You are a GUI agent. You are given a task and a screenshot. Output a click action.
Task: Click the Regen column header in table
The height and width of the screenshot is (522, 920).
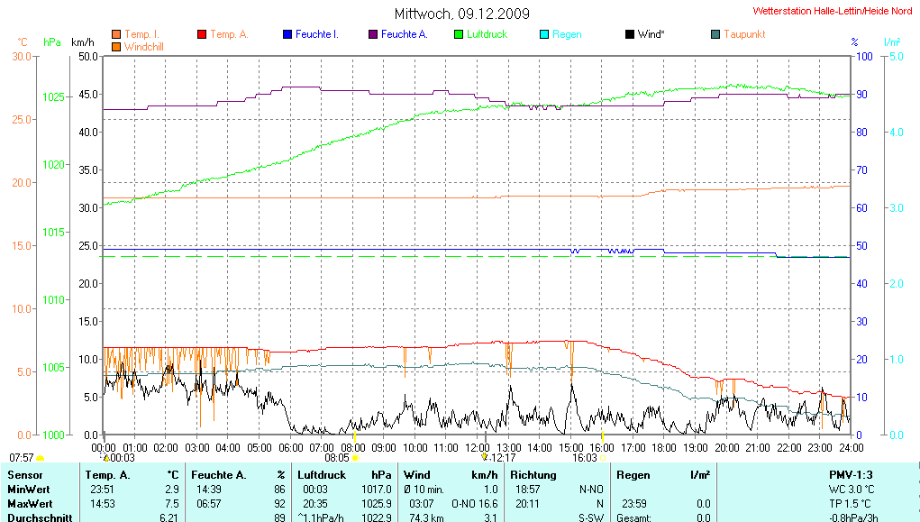point(633,474)
